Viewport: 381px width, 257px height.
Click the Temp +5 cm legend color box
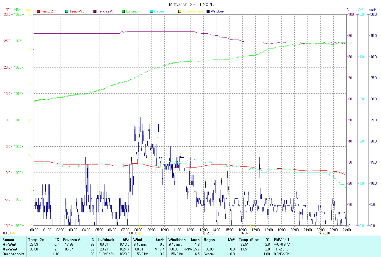pyautogui.click(x=67, y=11)
